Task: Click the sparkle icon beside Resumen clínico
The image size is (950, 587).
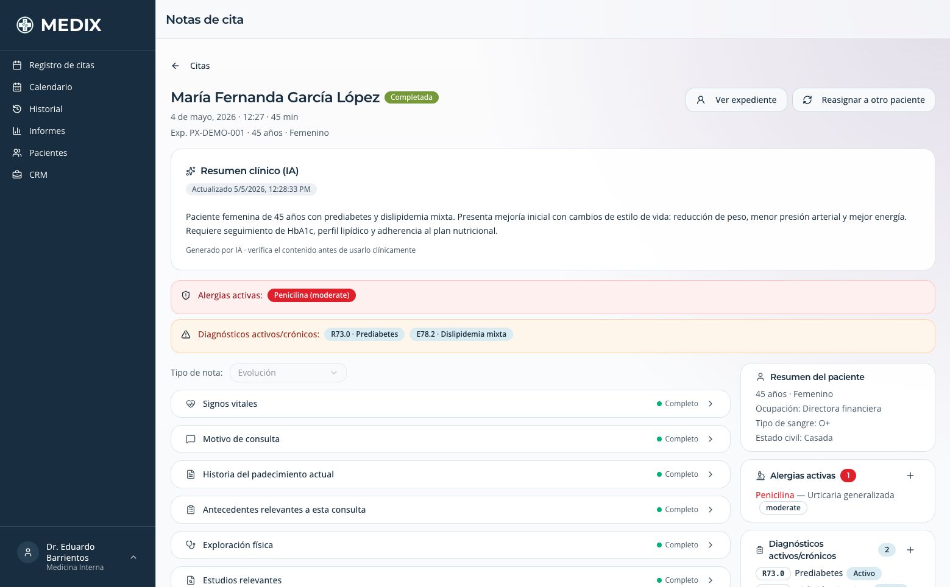Action: click(x=191, y=171)
